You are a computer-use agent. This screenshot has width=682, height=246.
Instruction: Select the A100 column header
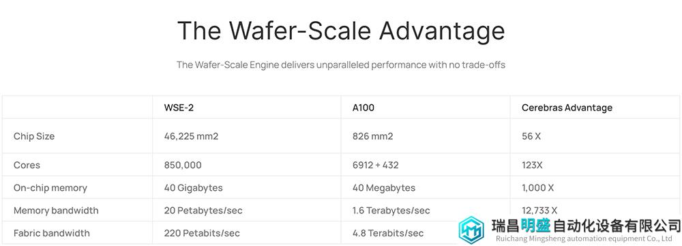364,108
